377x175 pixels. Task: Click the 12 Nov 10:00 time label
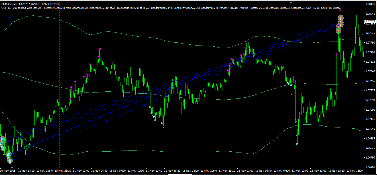click(x=300, y=171)
